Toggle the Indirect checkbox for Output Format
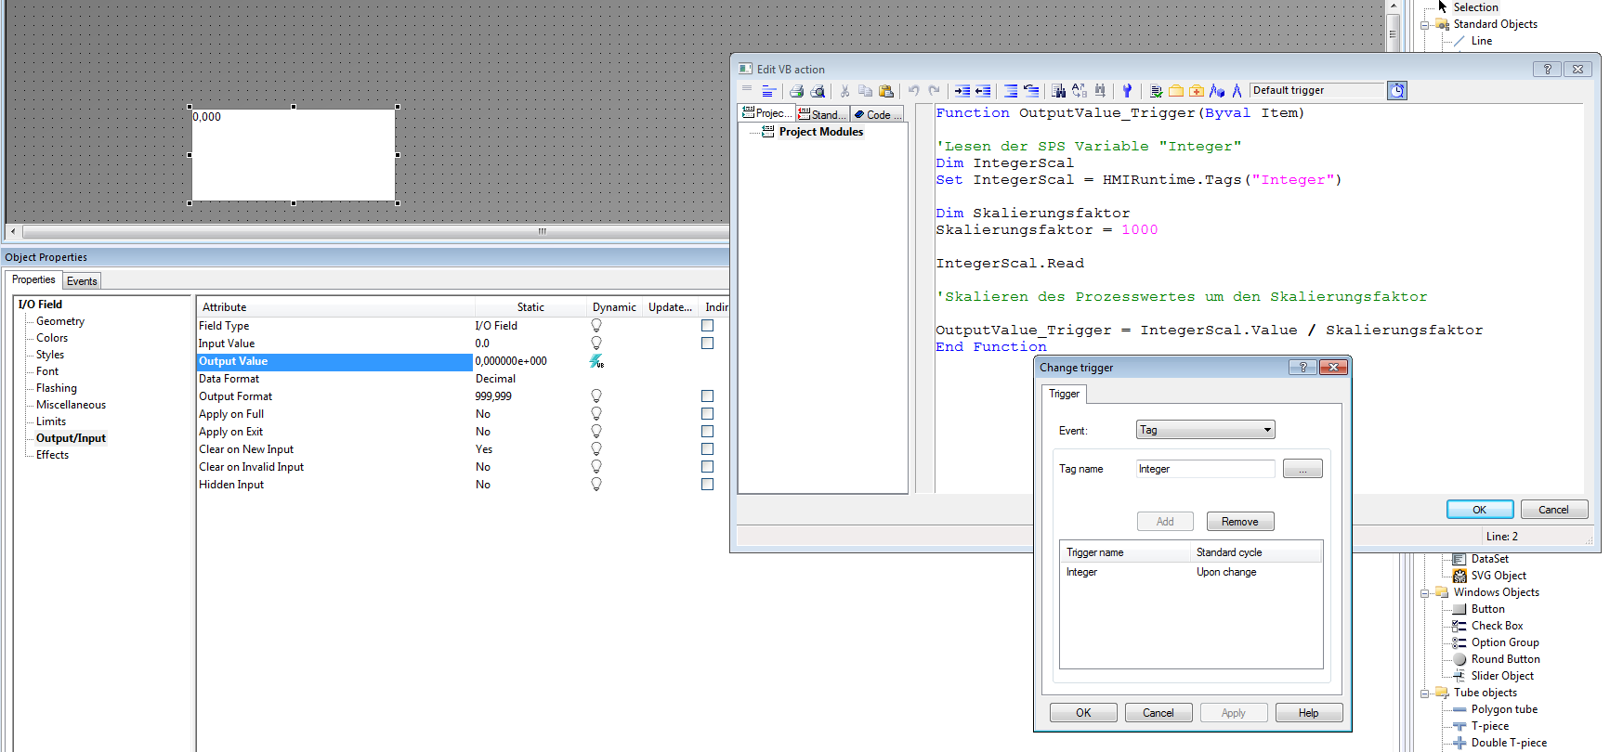1610x752 pixels. [x=707, y=396]
